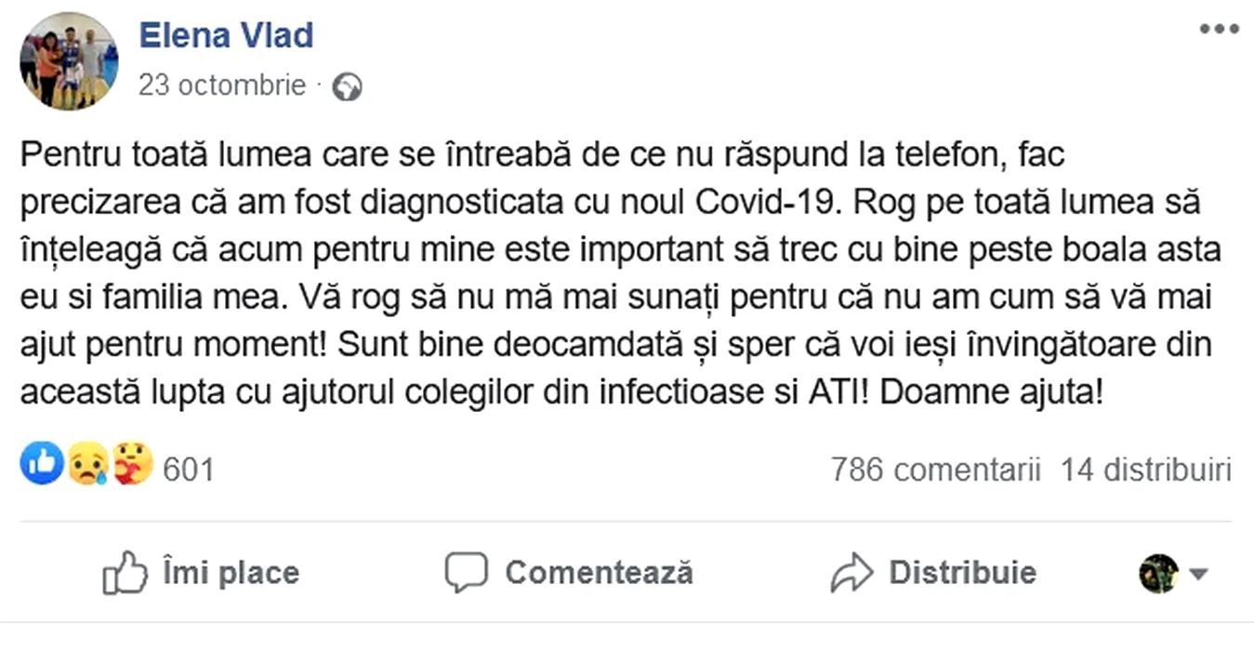This screenshot has width=1254, height=651.
Task: Click the blue Like reaction icon
Action: [42, 463]
